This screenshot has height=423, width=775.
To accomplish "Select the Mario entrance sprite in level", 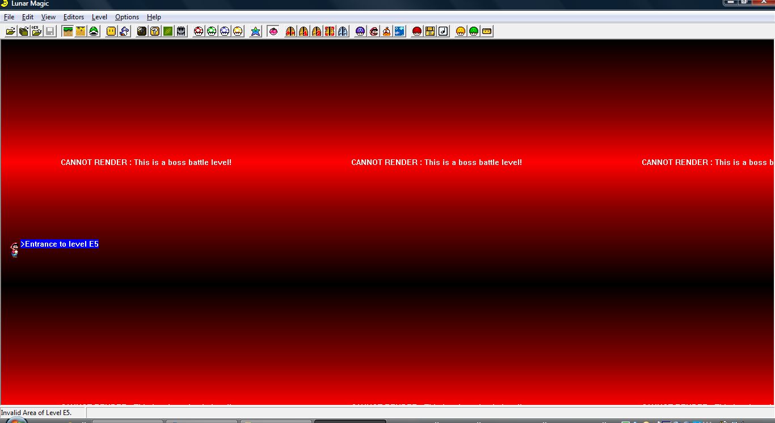I will click(15, 249).
